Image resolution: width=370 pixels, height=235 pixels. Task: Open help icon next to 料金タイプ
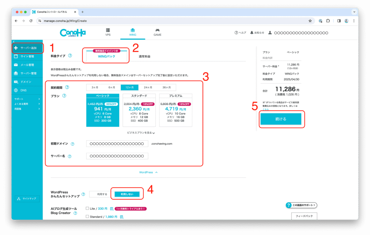point(70,56)
